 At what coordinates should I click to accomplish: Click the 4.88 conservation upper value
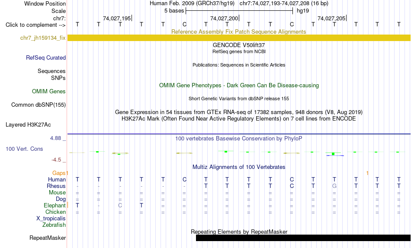pyautogui.click(x=55, y=138)
